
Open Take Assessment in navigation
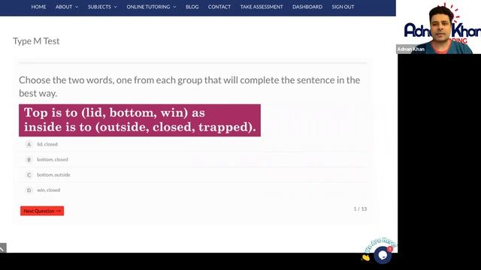point(262,7)
